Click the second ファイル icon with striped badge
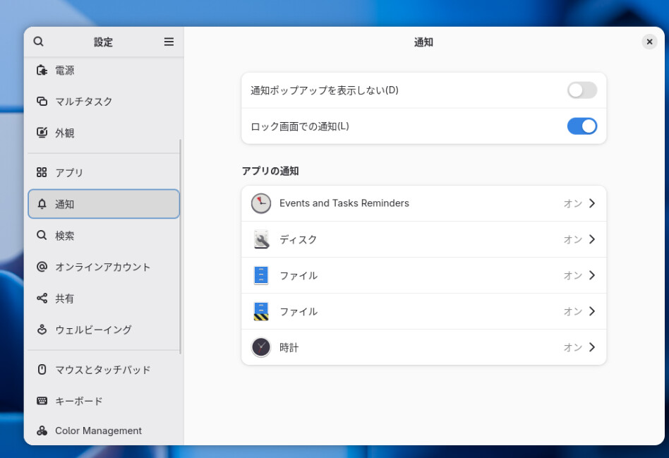The width and height of the screenshot is (669, 458). click(261, 311)
